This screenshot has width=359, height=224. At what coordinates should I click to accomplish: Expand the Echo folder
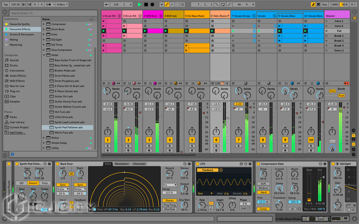pos(44,34)
